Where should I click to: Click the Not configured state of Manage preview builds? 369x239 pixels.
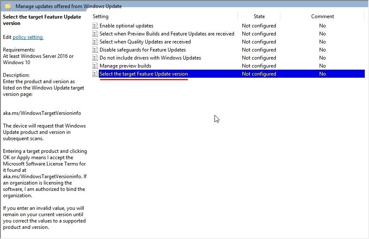click(x=259, y=66)
